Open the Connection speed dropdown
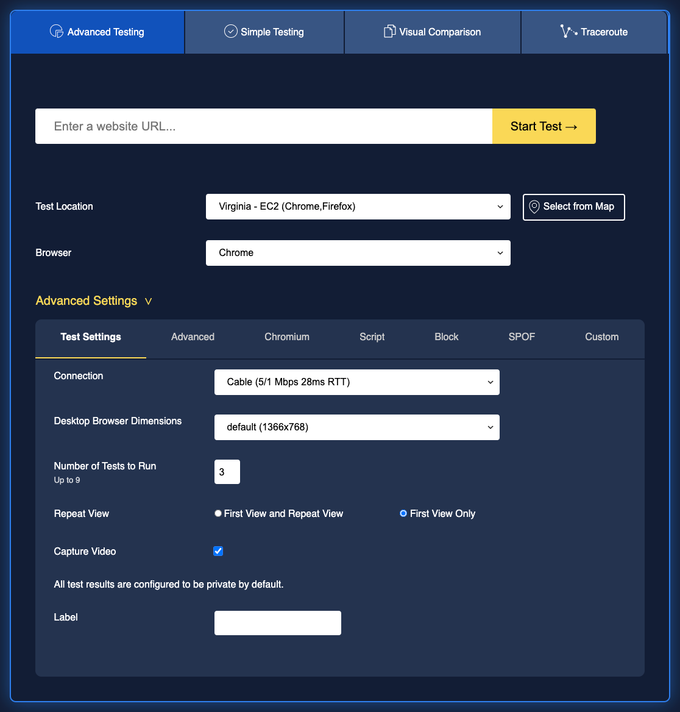The image size is (680, 712). coord(356,382)
